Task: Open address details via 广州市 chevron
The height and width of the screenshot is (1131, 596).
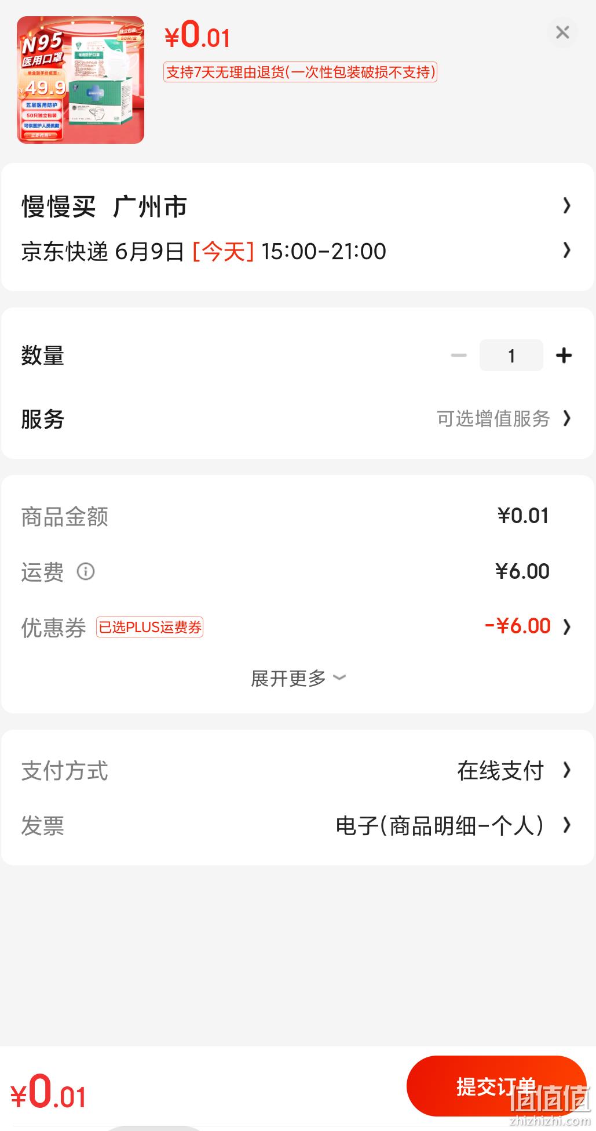Action: [567, 206]
